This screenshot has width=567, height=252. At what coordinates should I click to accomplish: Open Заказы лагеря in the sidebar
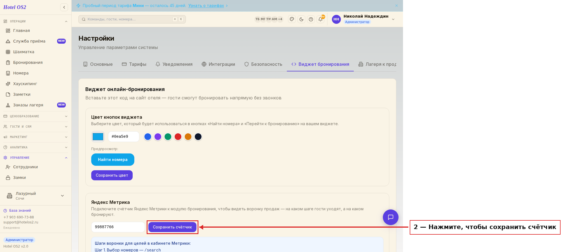point(36,105)
